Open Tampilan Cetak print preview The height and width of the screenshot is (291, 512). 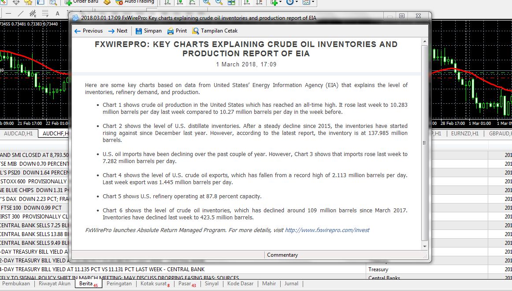(x=215, y=31)
